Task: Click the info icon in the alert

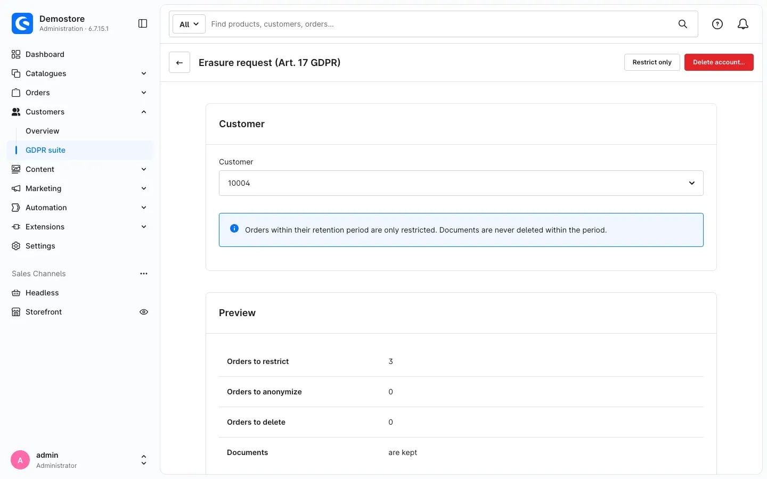Action: tap(234, 228)
